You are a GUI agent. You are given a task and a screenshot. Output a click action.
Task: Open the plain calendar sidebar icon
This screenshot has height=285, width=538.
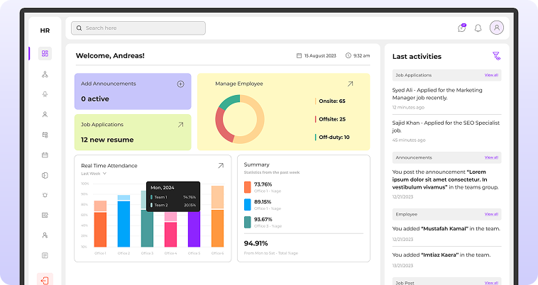click(x=45, y=155)
